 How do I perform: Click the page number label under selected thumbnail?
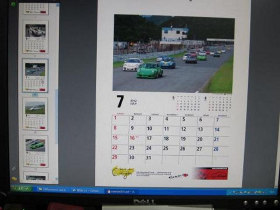click(35, 95)
